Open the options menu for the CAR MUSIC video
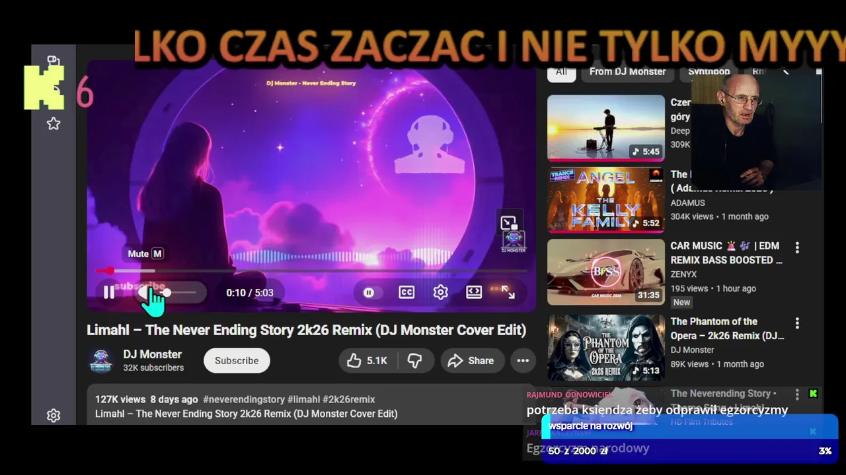 point(797,247)
